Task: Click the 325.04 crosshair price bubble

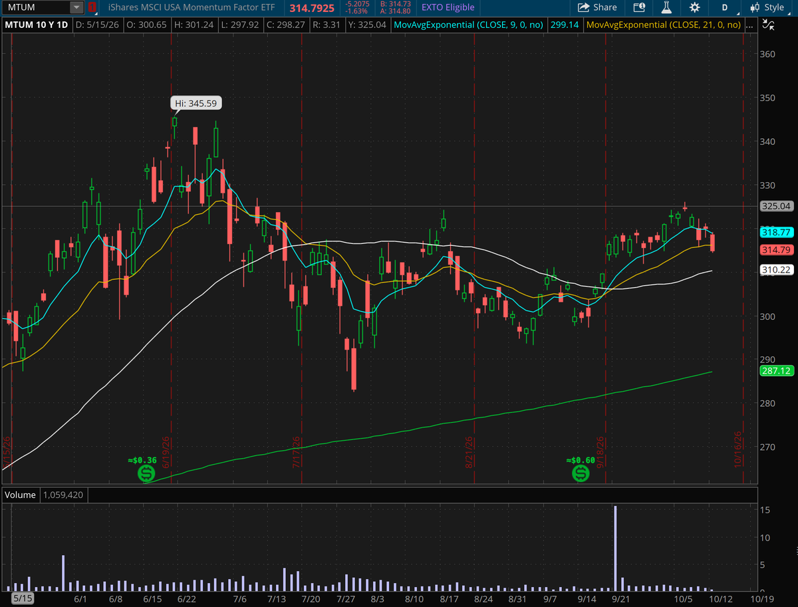Action: click(x=777, y=206)
